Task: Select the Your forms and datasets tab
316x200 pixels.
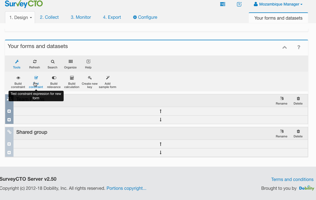Action: [278, 18]
